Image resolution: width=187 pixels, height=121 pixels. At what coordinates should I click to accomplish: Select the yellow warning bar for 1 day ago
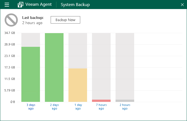(78, 85)
